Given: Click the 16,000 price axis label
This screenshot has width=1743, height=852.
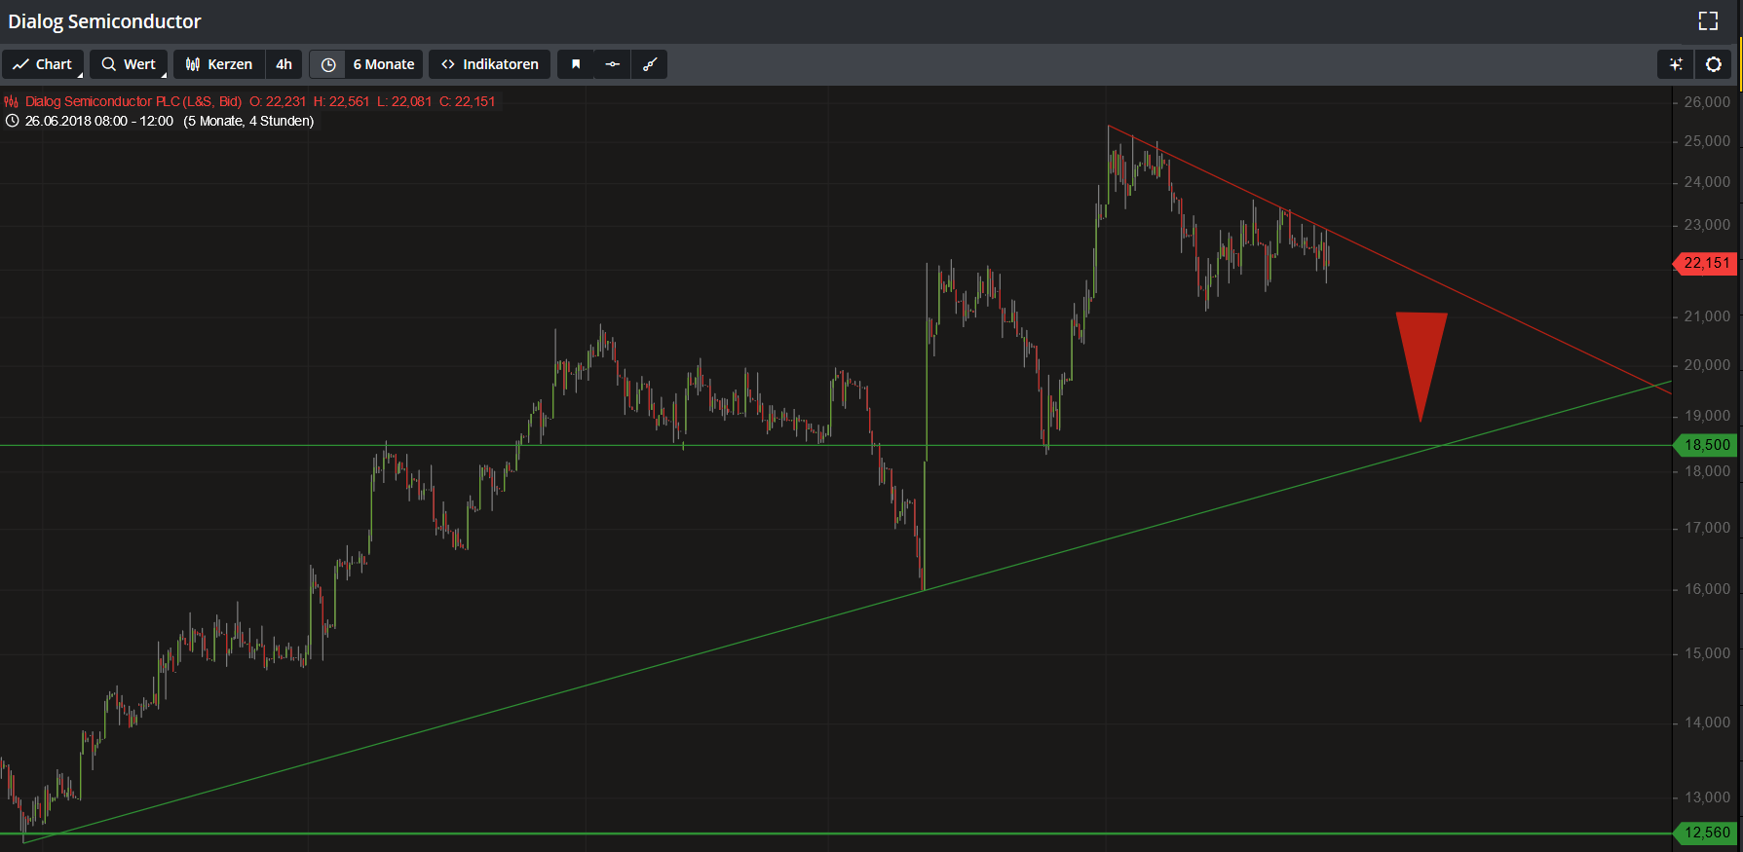Looking at the screenshot, I should pyautogui.click(x=1707, y=589).
